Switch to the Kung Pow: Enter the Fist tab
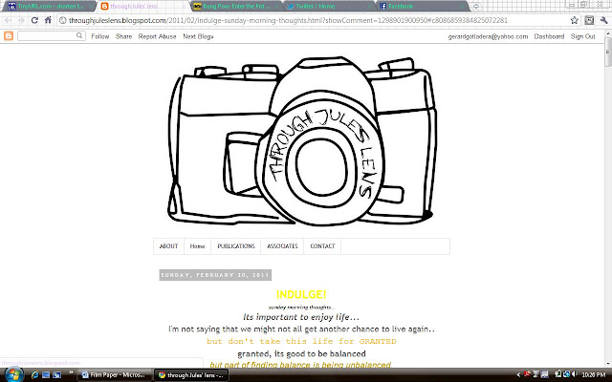Image resolution: width=612 pixels, height=382 pixels. coord(236,7)
